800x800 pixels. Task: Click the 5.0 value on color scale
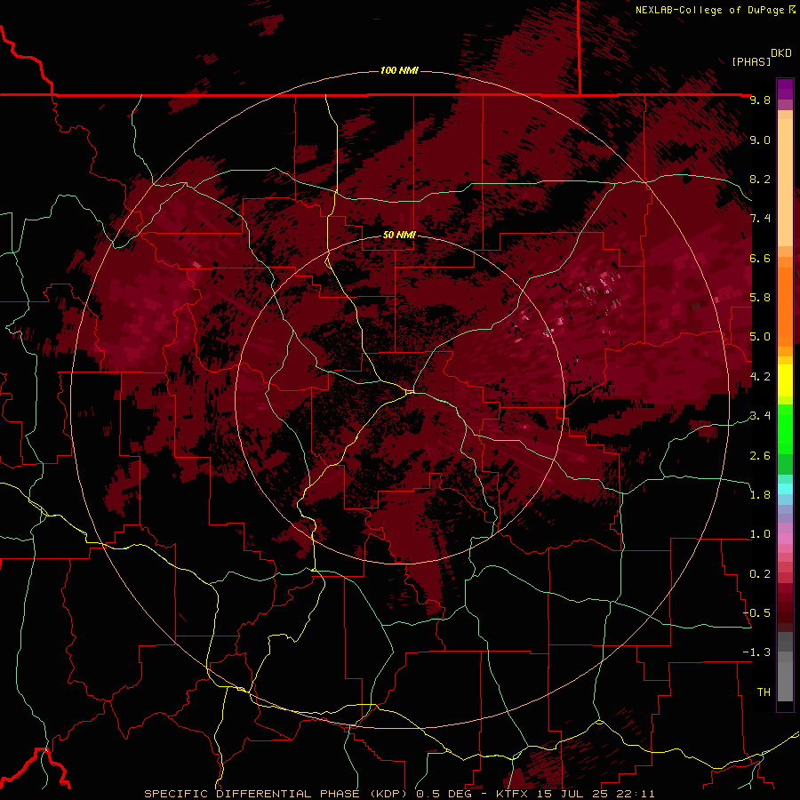click(760, 337)
